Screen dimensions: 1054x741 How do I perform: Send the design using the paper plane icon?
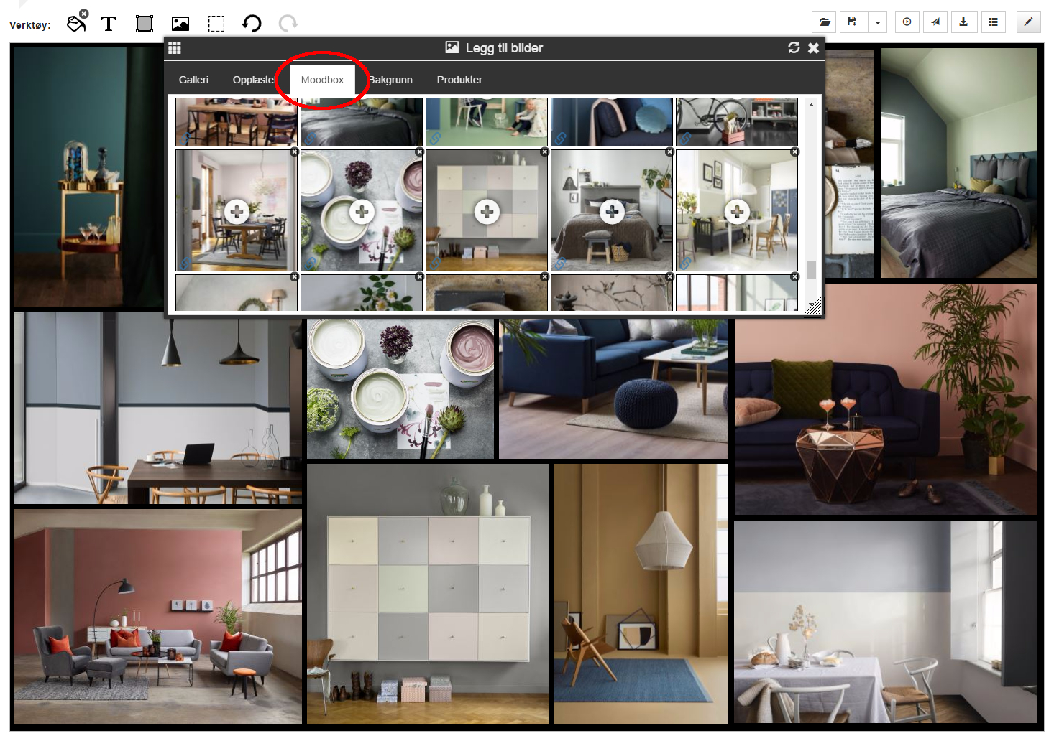pos(935,22)
